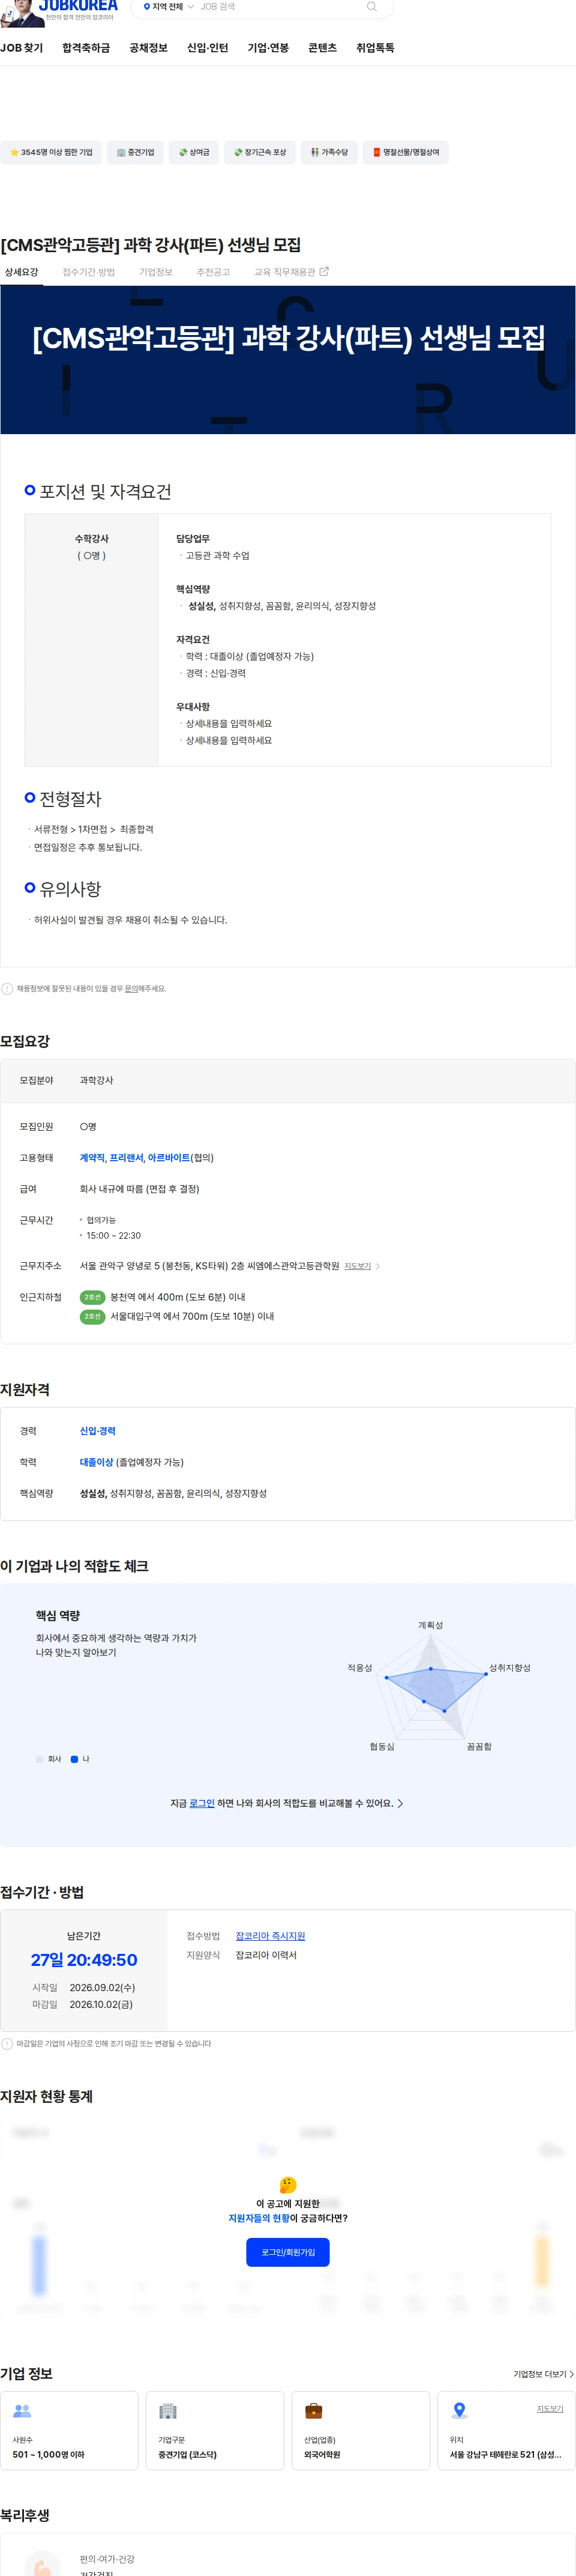Click the info icon beside 채용정보 notice
This screenshot has height=2576, width=576.
(7, 989)
